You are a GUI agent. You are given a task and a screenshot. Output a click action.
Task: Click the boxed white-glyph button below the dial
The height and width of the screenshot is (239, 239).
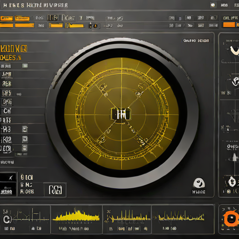[x=56, y=190]
